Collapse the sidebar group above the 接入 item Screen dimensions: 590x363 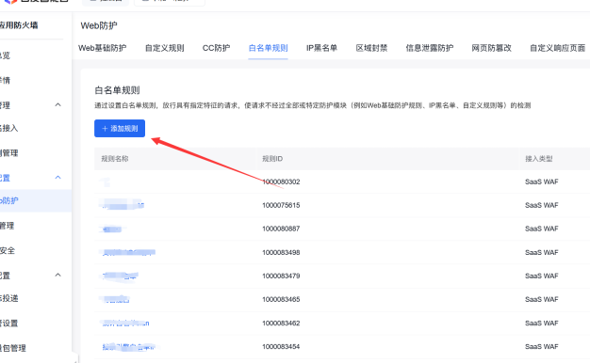[57, 104]
